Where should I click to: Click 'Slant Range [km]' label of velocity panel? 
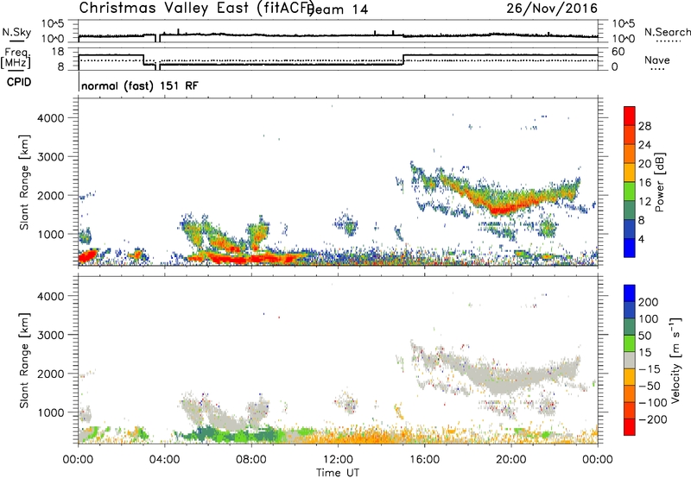pos(24,361)
